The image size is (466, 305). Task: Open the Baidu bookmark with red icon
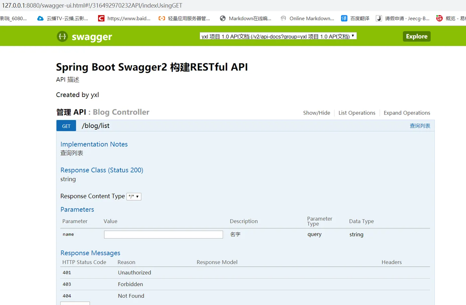coord(124,18)
